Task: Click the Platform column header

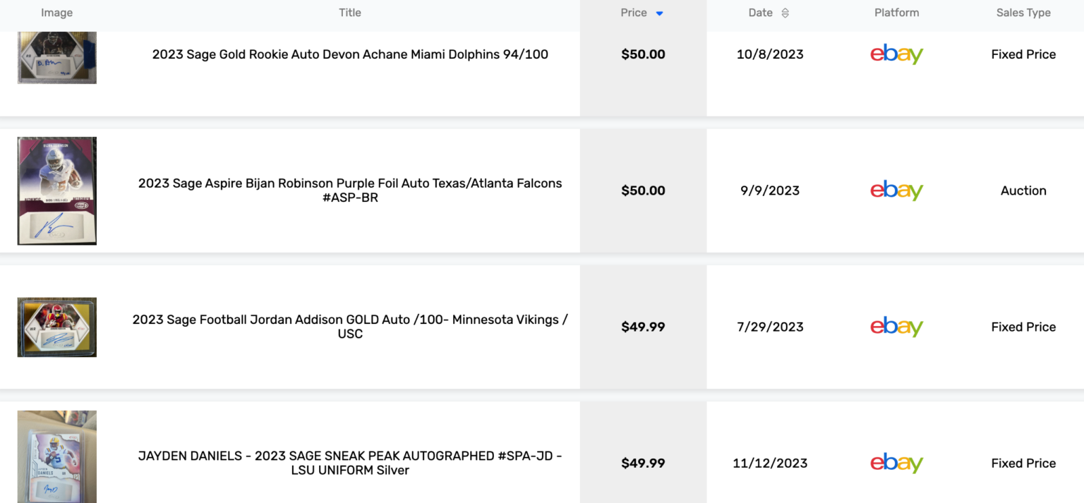Action: 896,13
